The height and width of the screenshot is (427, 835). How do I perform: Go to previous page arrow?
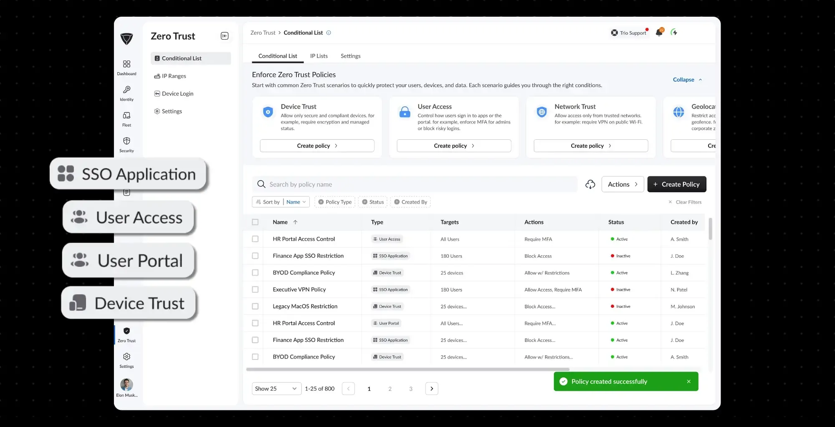348,389
